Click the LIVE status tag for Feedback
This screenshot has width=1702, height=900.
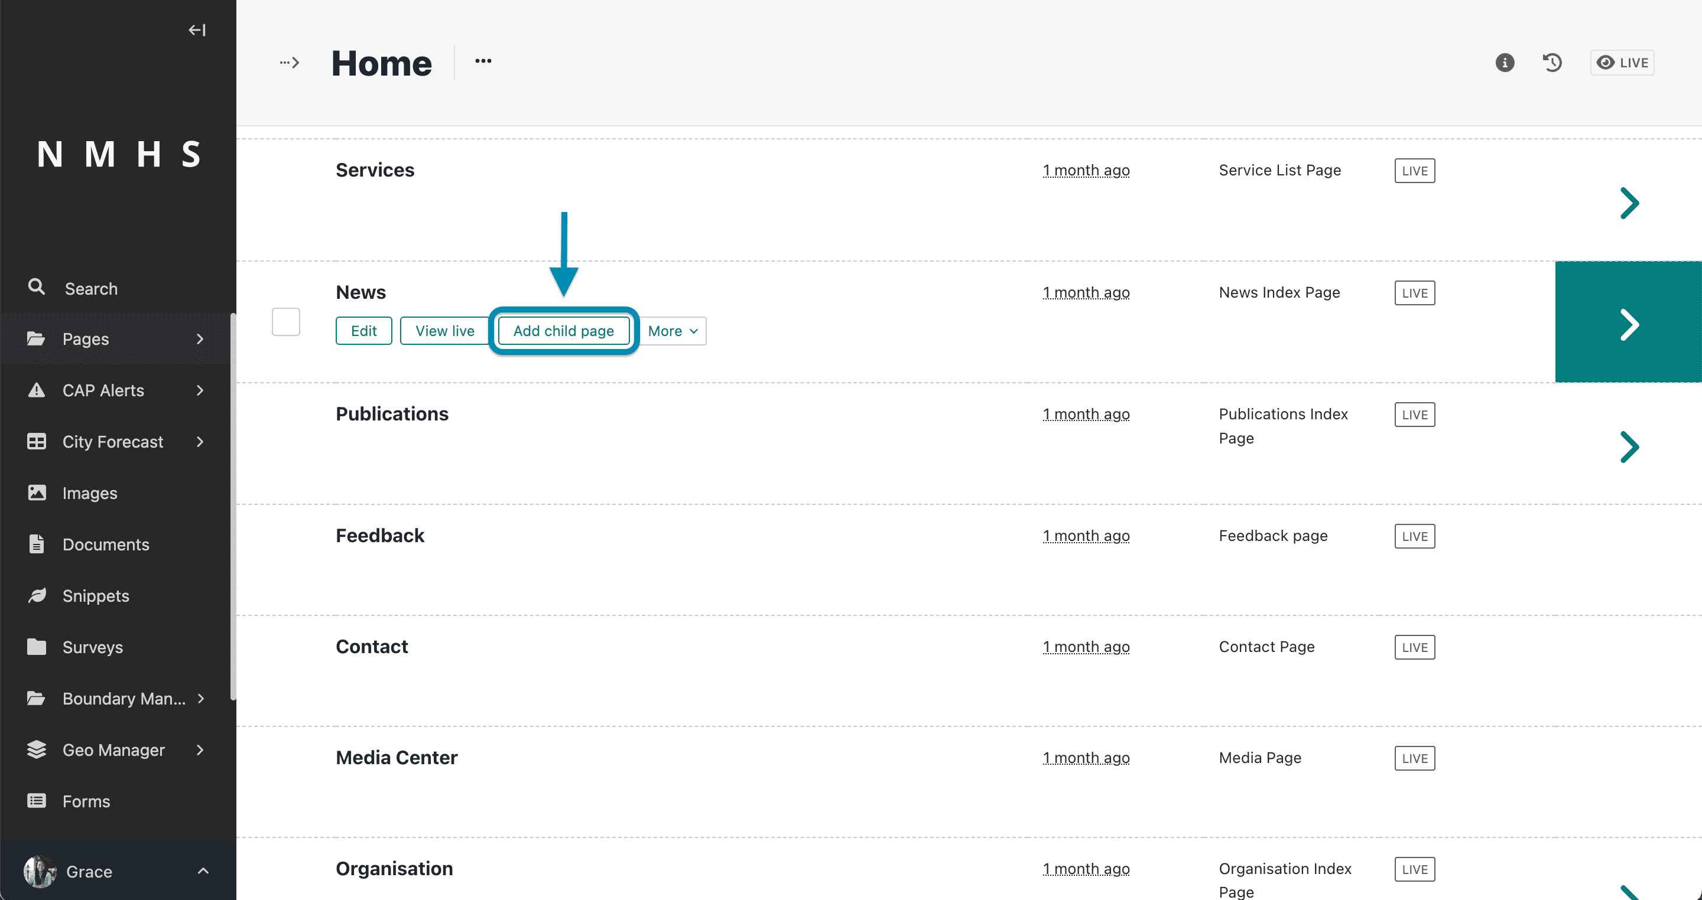point(1415,536)
